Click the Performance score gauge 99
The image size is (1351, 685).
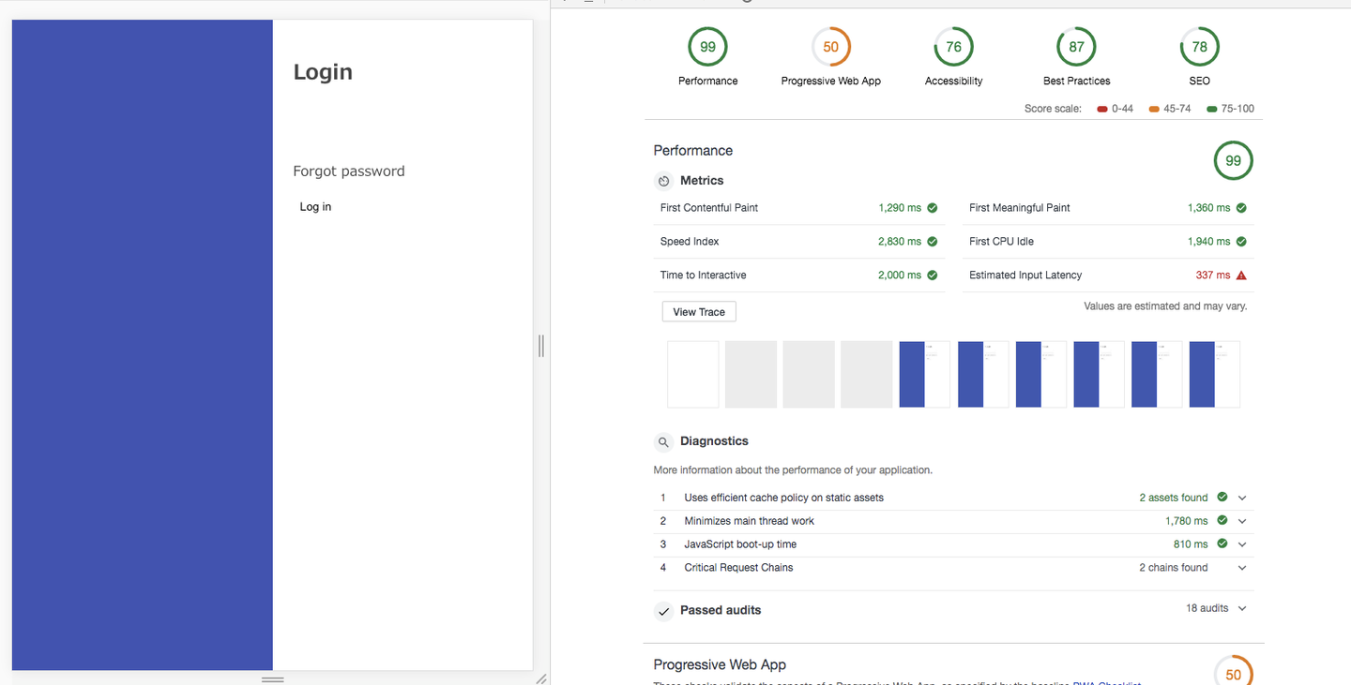pos(707,47)
